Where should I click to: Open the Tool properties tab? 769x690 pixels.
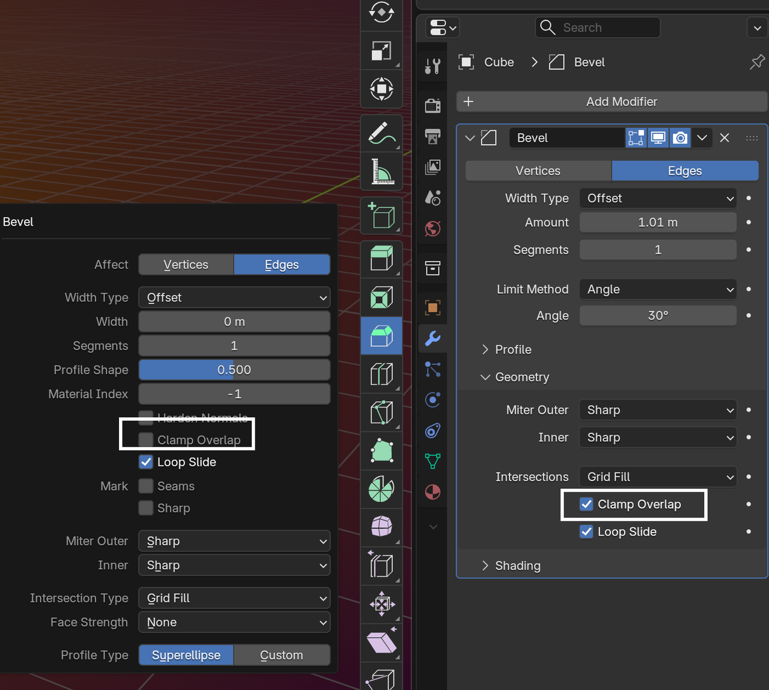433,65
